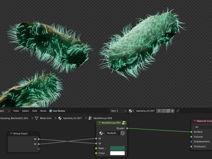Click Mesh.044 breadcrumb label
This screenshot has height=159, width=212.
45,118
